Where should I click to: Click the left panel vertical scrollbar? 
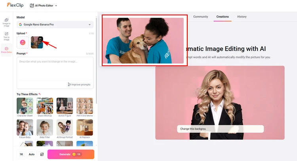pyautogui.click(x=96, y=60)
